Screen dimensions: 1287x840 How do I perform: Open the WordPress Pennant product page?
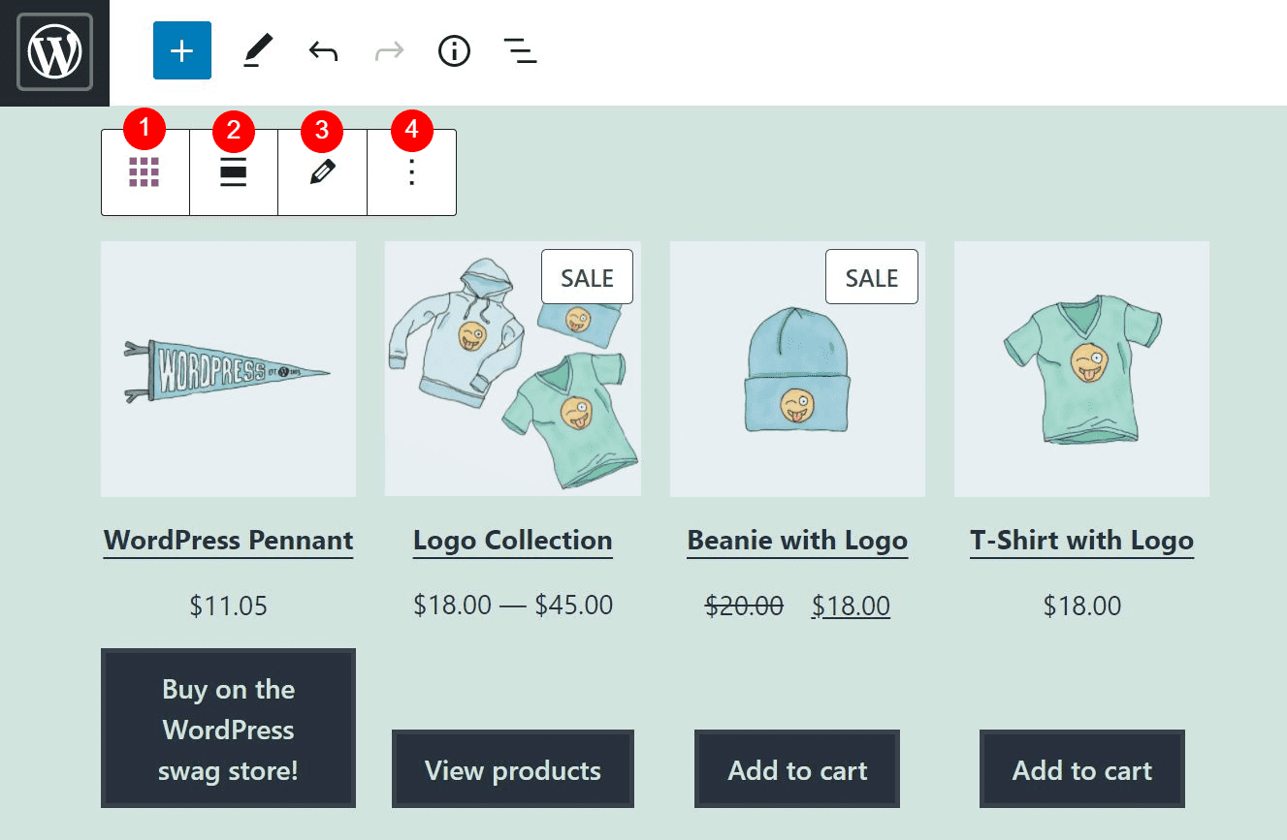point(228,541)
